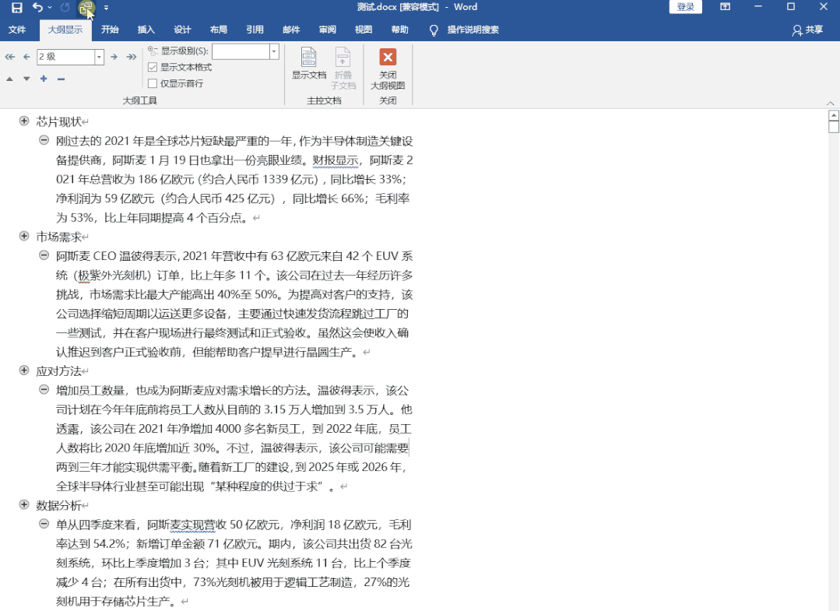
Task: Click the 登录 sign-in button
Action: (685, 7)
